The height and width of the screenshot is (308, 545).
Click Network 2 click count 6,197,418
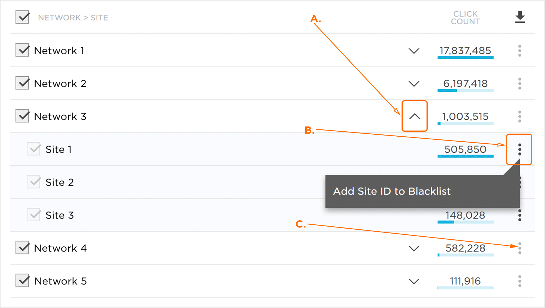[x=465, y=84]
